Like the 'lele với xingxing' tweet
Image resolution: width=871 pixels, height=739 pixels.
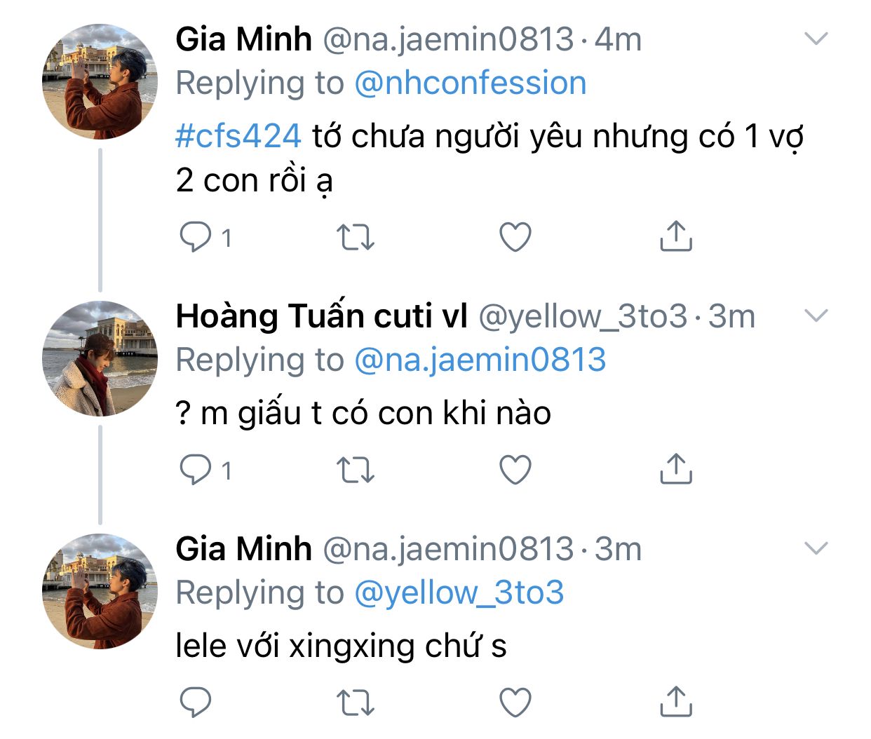tap(515, 702)
